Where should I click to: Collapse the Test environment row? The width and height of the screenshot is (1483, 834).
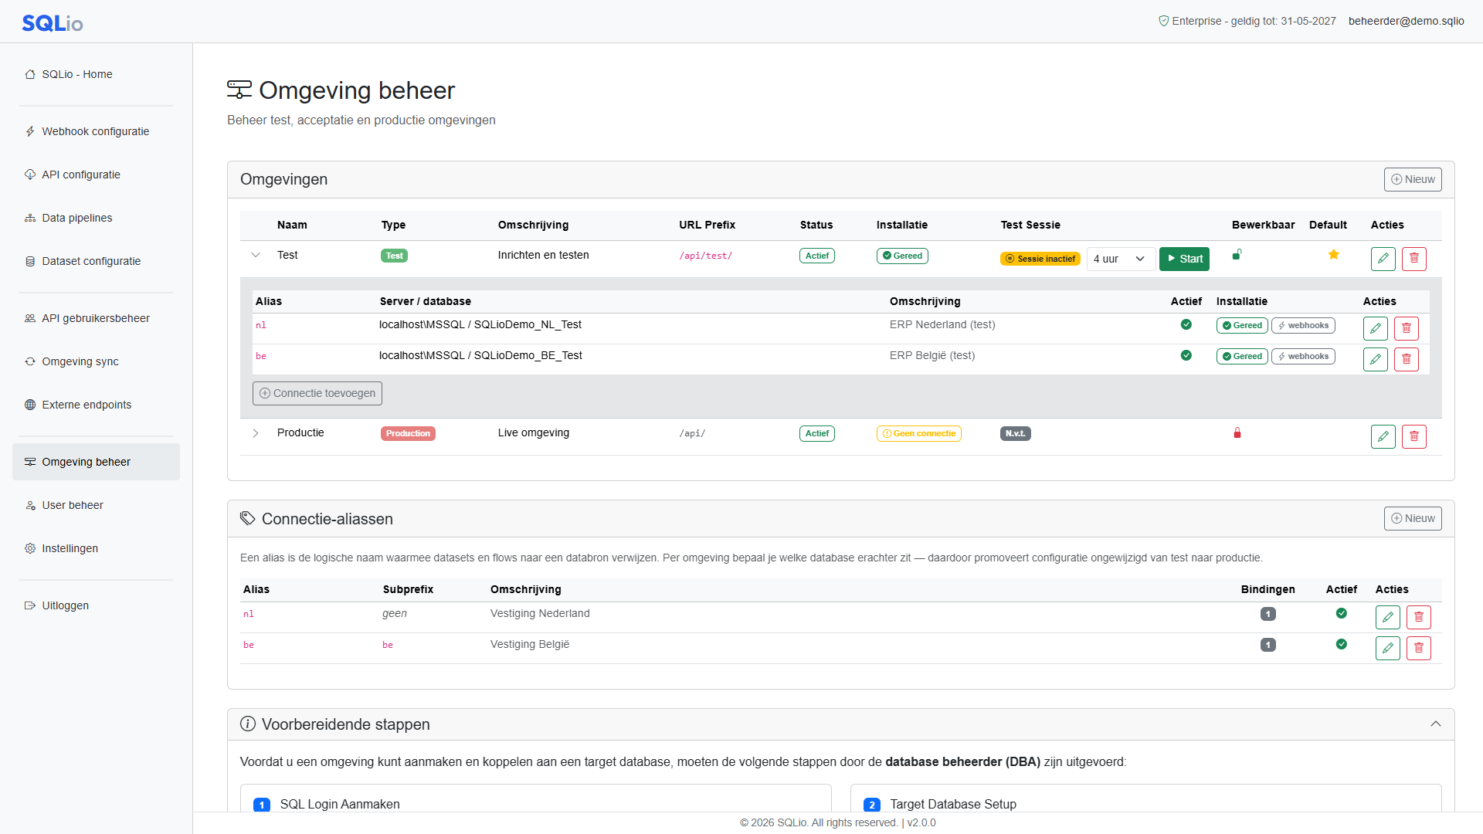click(x=256, y=255)
